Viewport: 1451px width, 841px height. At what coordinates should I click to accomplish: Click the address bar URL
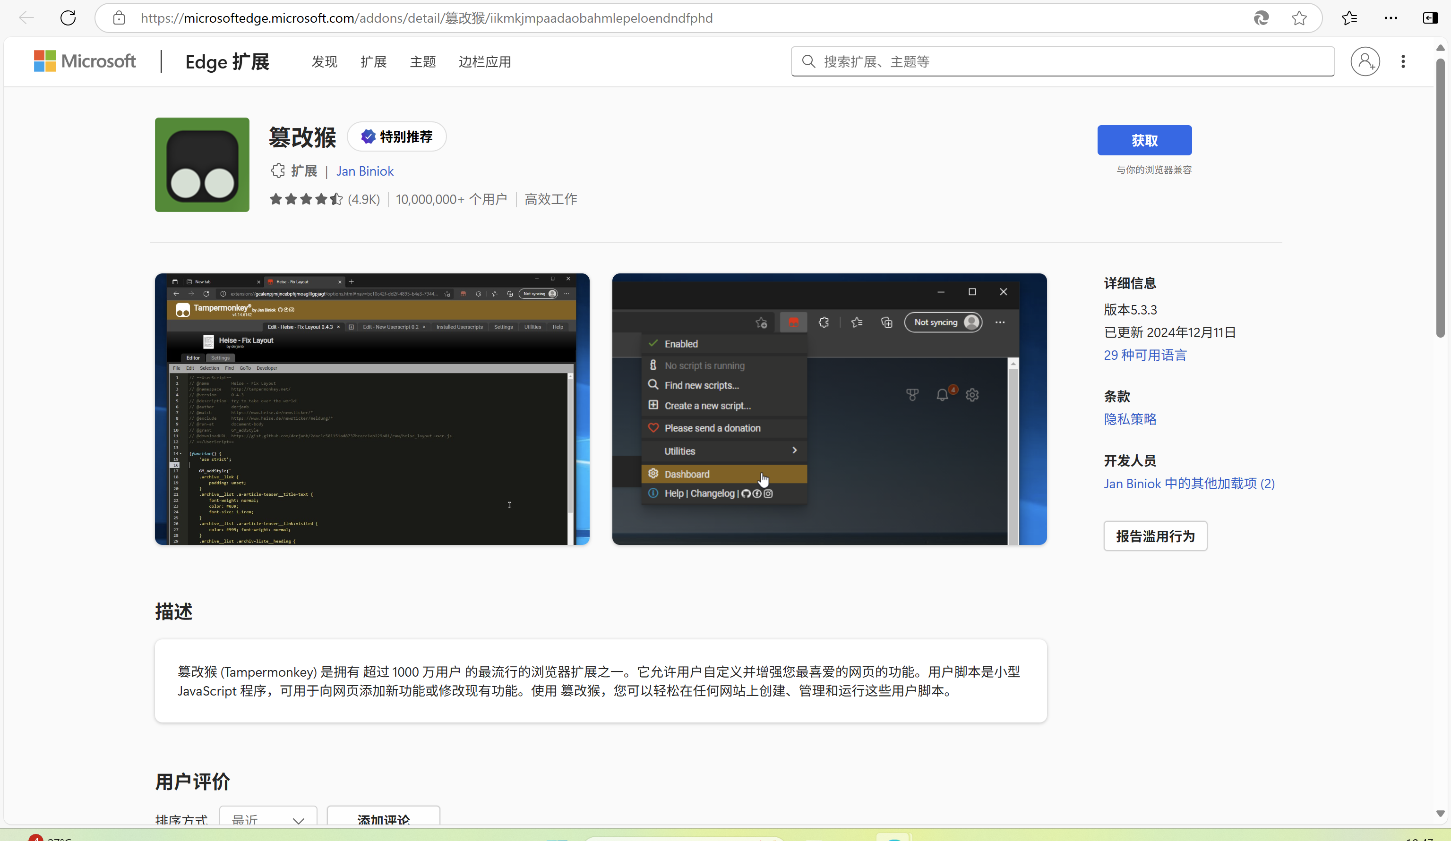coord(427,18)
